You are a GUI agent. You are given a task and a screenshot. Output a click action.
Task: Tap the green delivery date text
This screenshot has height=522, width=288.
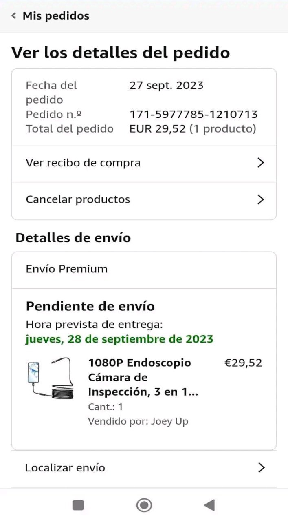[119, 339]
